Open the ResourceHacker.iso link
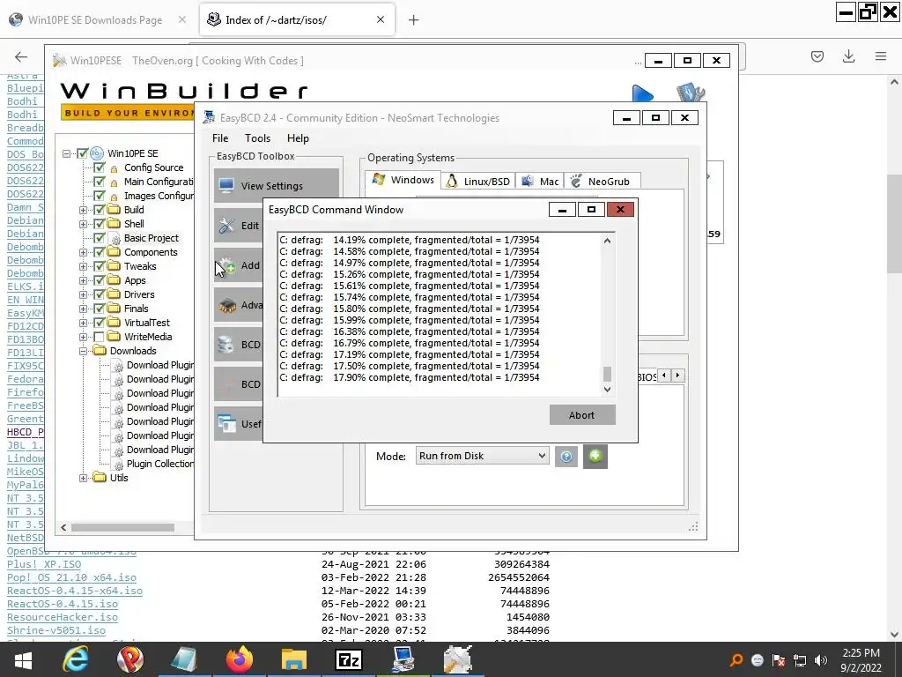 [x=63, y=617]
